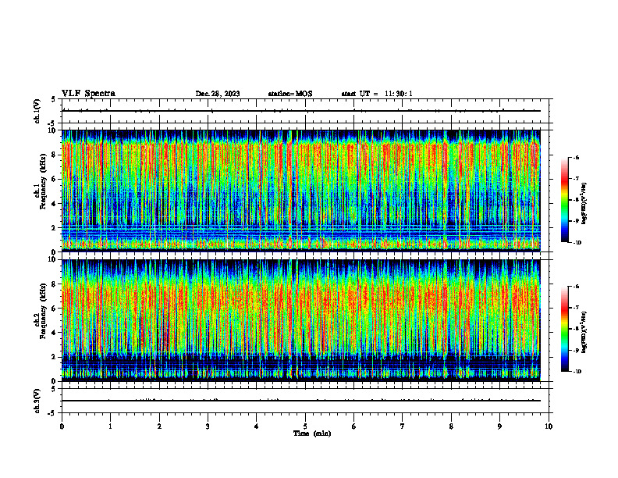Click inside the ch.1 spectrogram panel
Screen dimensions: 618x478
click(x=301, y=191)
